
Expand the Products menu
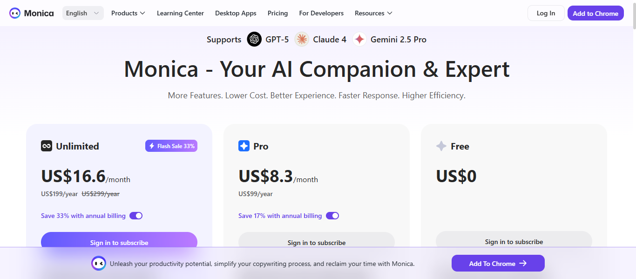128,13
